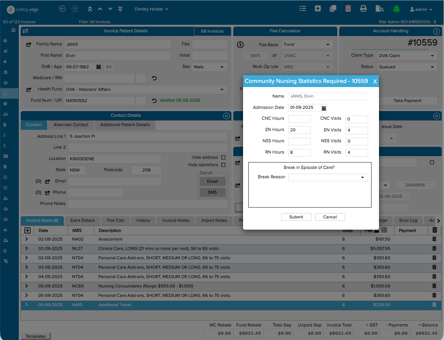Viewport: 444px width, 340px height.
Task: Tick the Hide identifiers checkbox
Action: point(223,165)
